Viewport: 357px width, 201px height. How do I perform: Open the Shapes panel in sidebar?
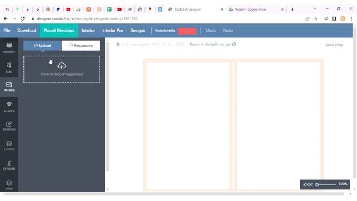pyautogui.click(x=9, y=107)
